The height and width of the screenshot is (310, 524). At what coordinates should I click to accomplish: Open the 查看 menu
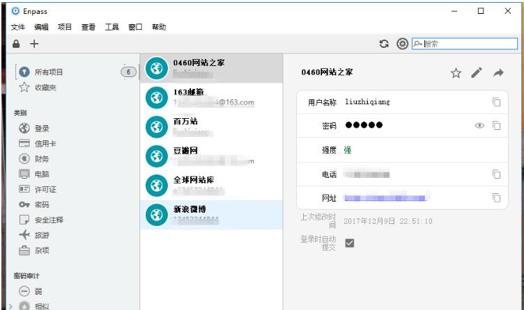click(88, 27)
